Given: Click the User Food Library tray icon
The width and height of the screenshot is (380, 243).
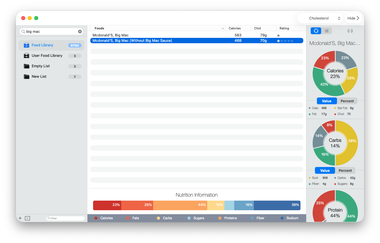Looking at the screenshot, I should [27, 56].
